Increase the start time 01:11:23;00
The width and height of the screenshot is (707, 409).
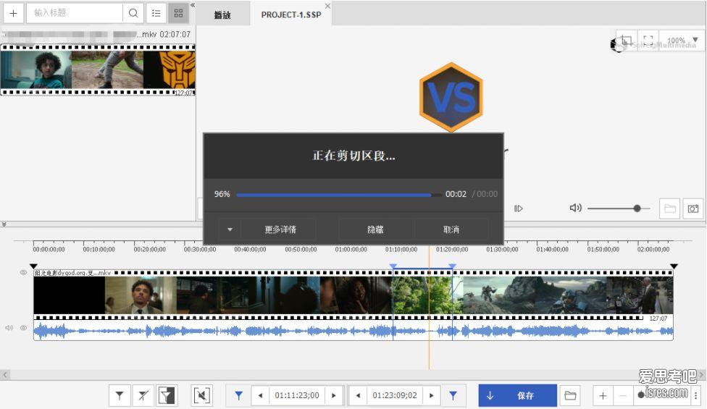tap(334, 395)
